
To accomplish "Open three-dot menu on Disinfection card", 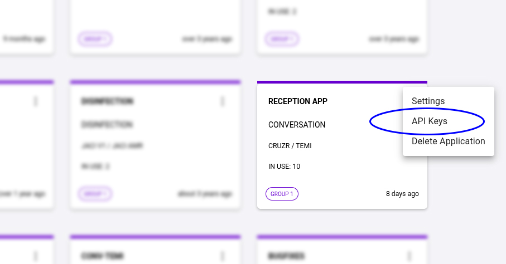I will [x=223, y=101].
